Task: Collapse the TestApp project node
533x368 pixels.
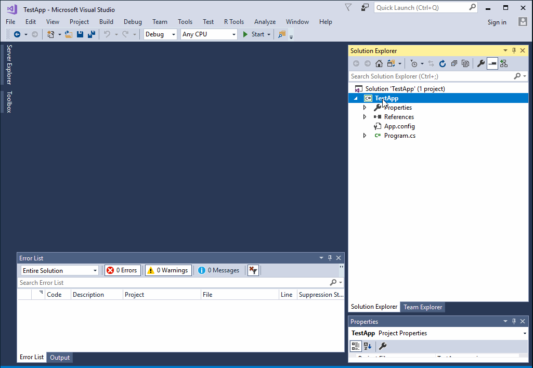Action: [356, 98]
